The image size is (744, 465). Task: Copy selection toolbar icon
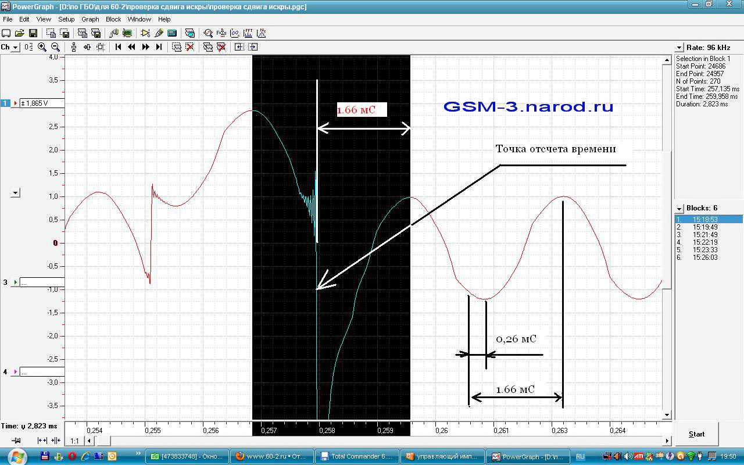pyautogui.click(x=51, y=33)
